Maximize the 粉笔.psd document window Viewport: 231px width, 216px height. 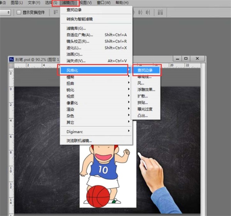tap(186, 59)
